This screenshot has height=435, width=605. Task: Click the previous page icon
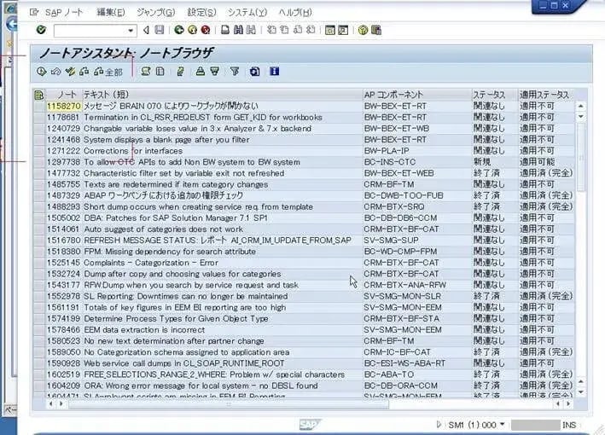click(284, 30)
